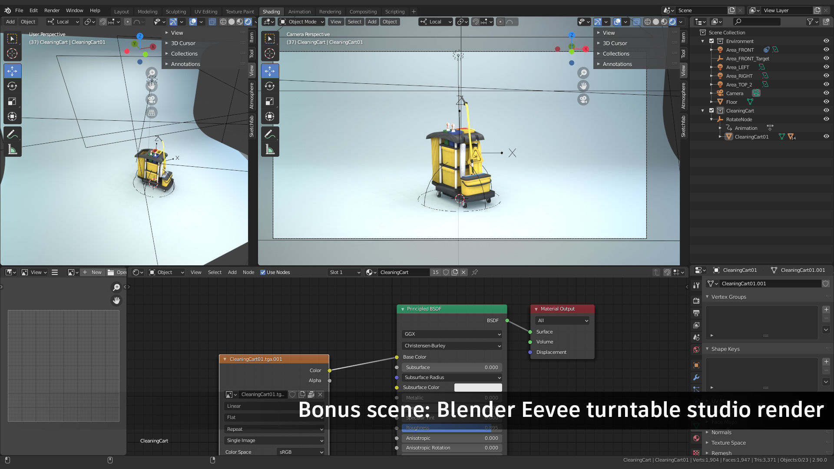Click Subsurface Color swatch
The image size is (834, 469).
[x=478, y=387]
